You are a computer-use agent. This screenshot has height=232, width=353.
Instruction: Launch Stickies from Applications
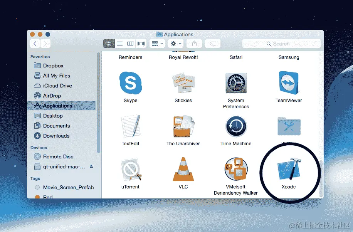tap(183, 82)
